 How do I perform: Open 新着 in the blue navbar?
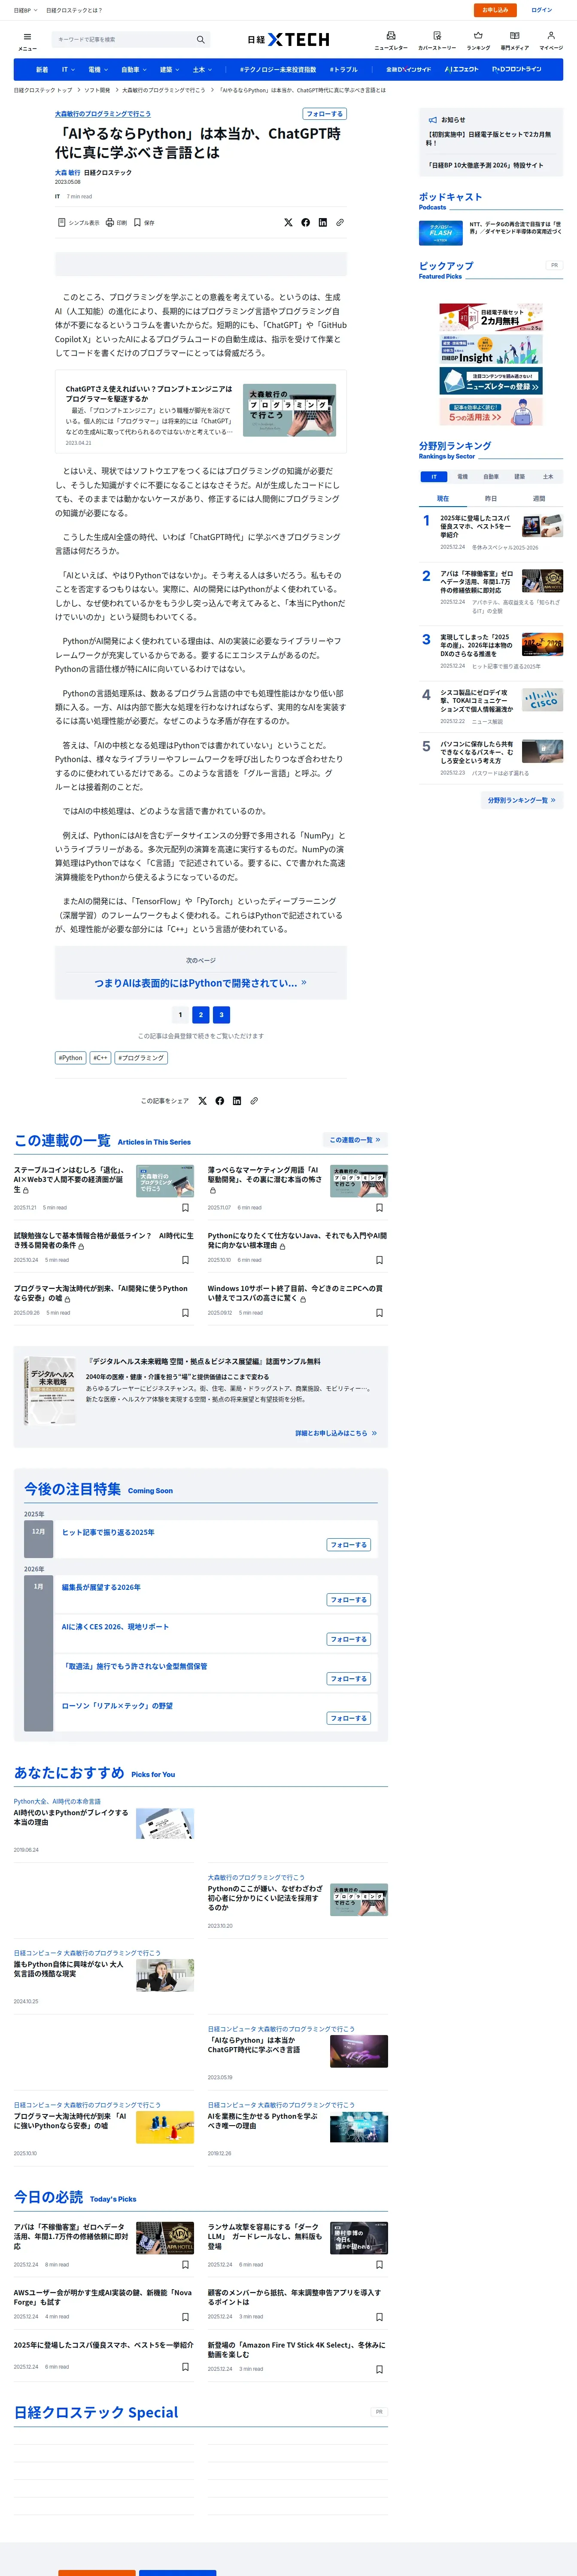[42, 70]
